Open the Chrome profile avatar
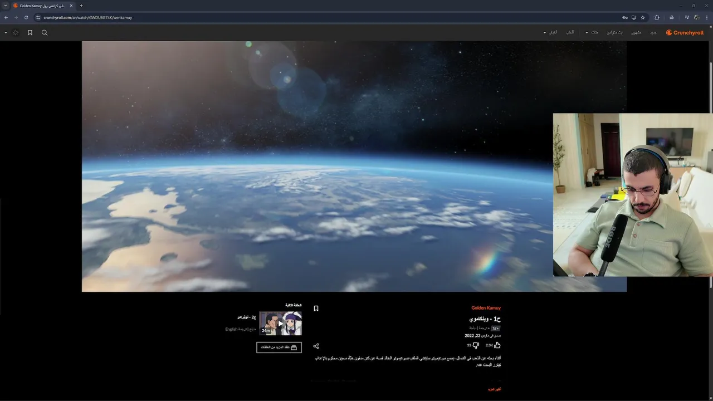 coord(697,17)
